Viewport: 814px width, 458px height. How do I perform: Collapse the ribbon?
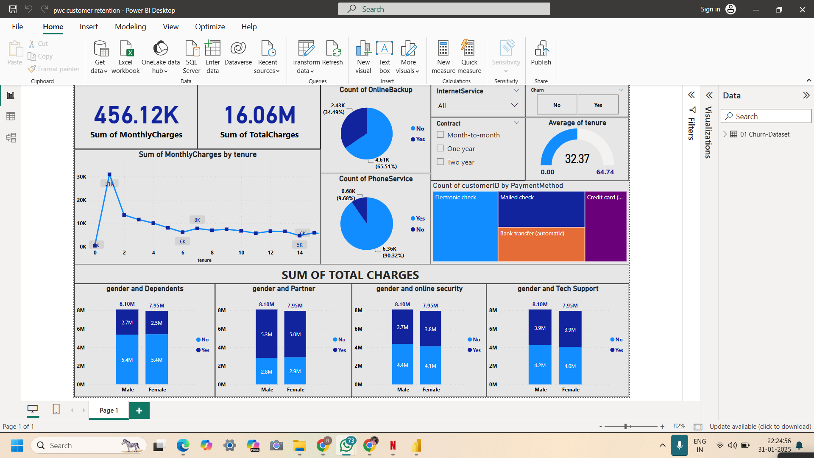click(808, 80)
